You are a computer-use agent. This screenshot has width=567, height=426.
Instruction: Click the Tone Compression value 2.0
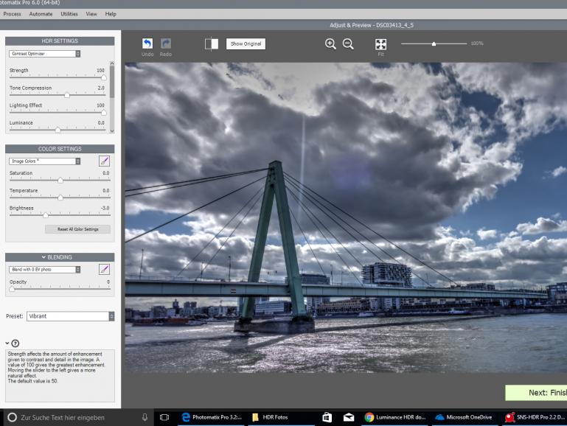click(101, 88)
